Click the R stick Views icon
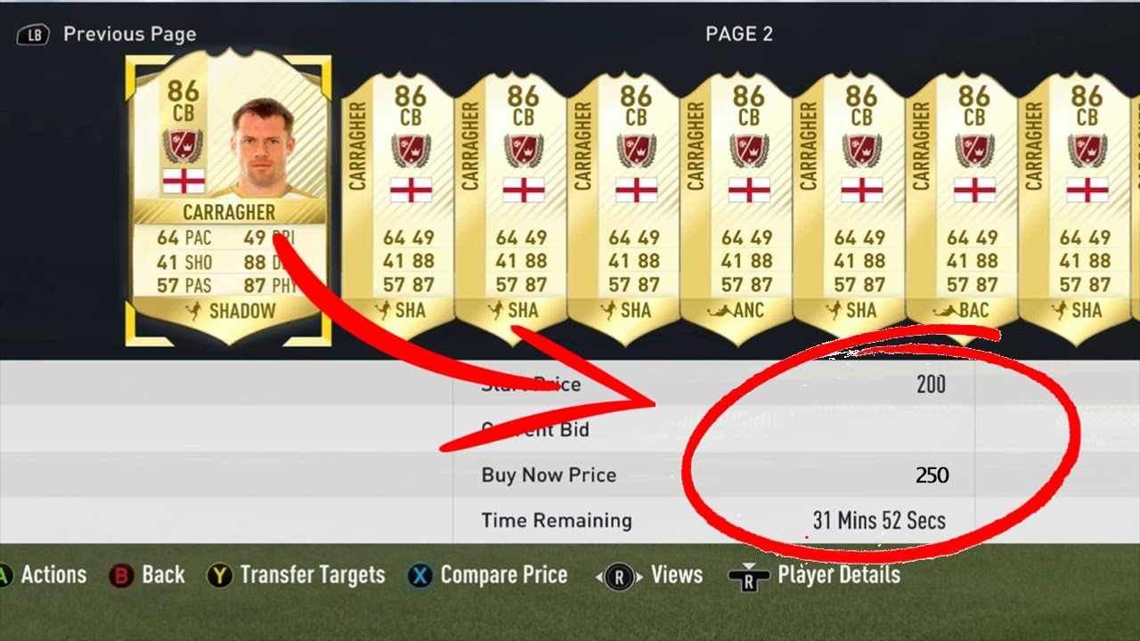 click(x=619, y=577)
